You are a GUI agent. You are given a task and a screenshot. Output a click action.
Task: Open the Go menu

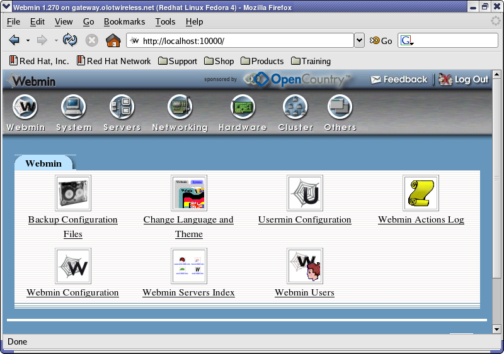click(88, 22)
